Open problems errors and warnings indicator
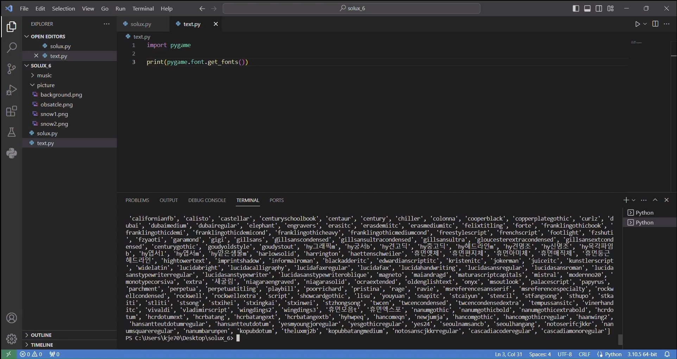677x359 pixels. pyautogui.click(x=31, y=354)
